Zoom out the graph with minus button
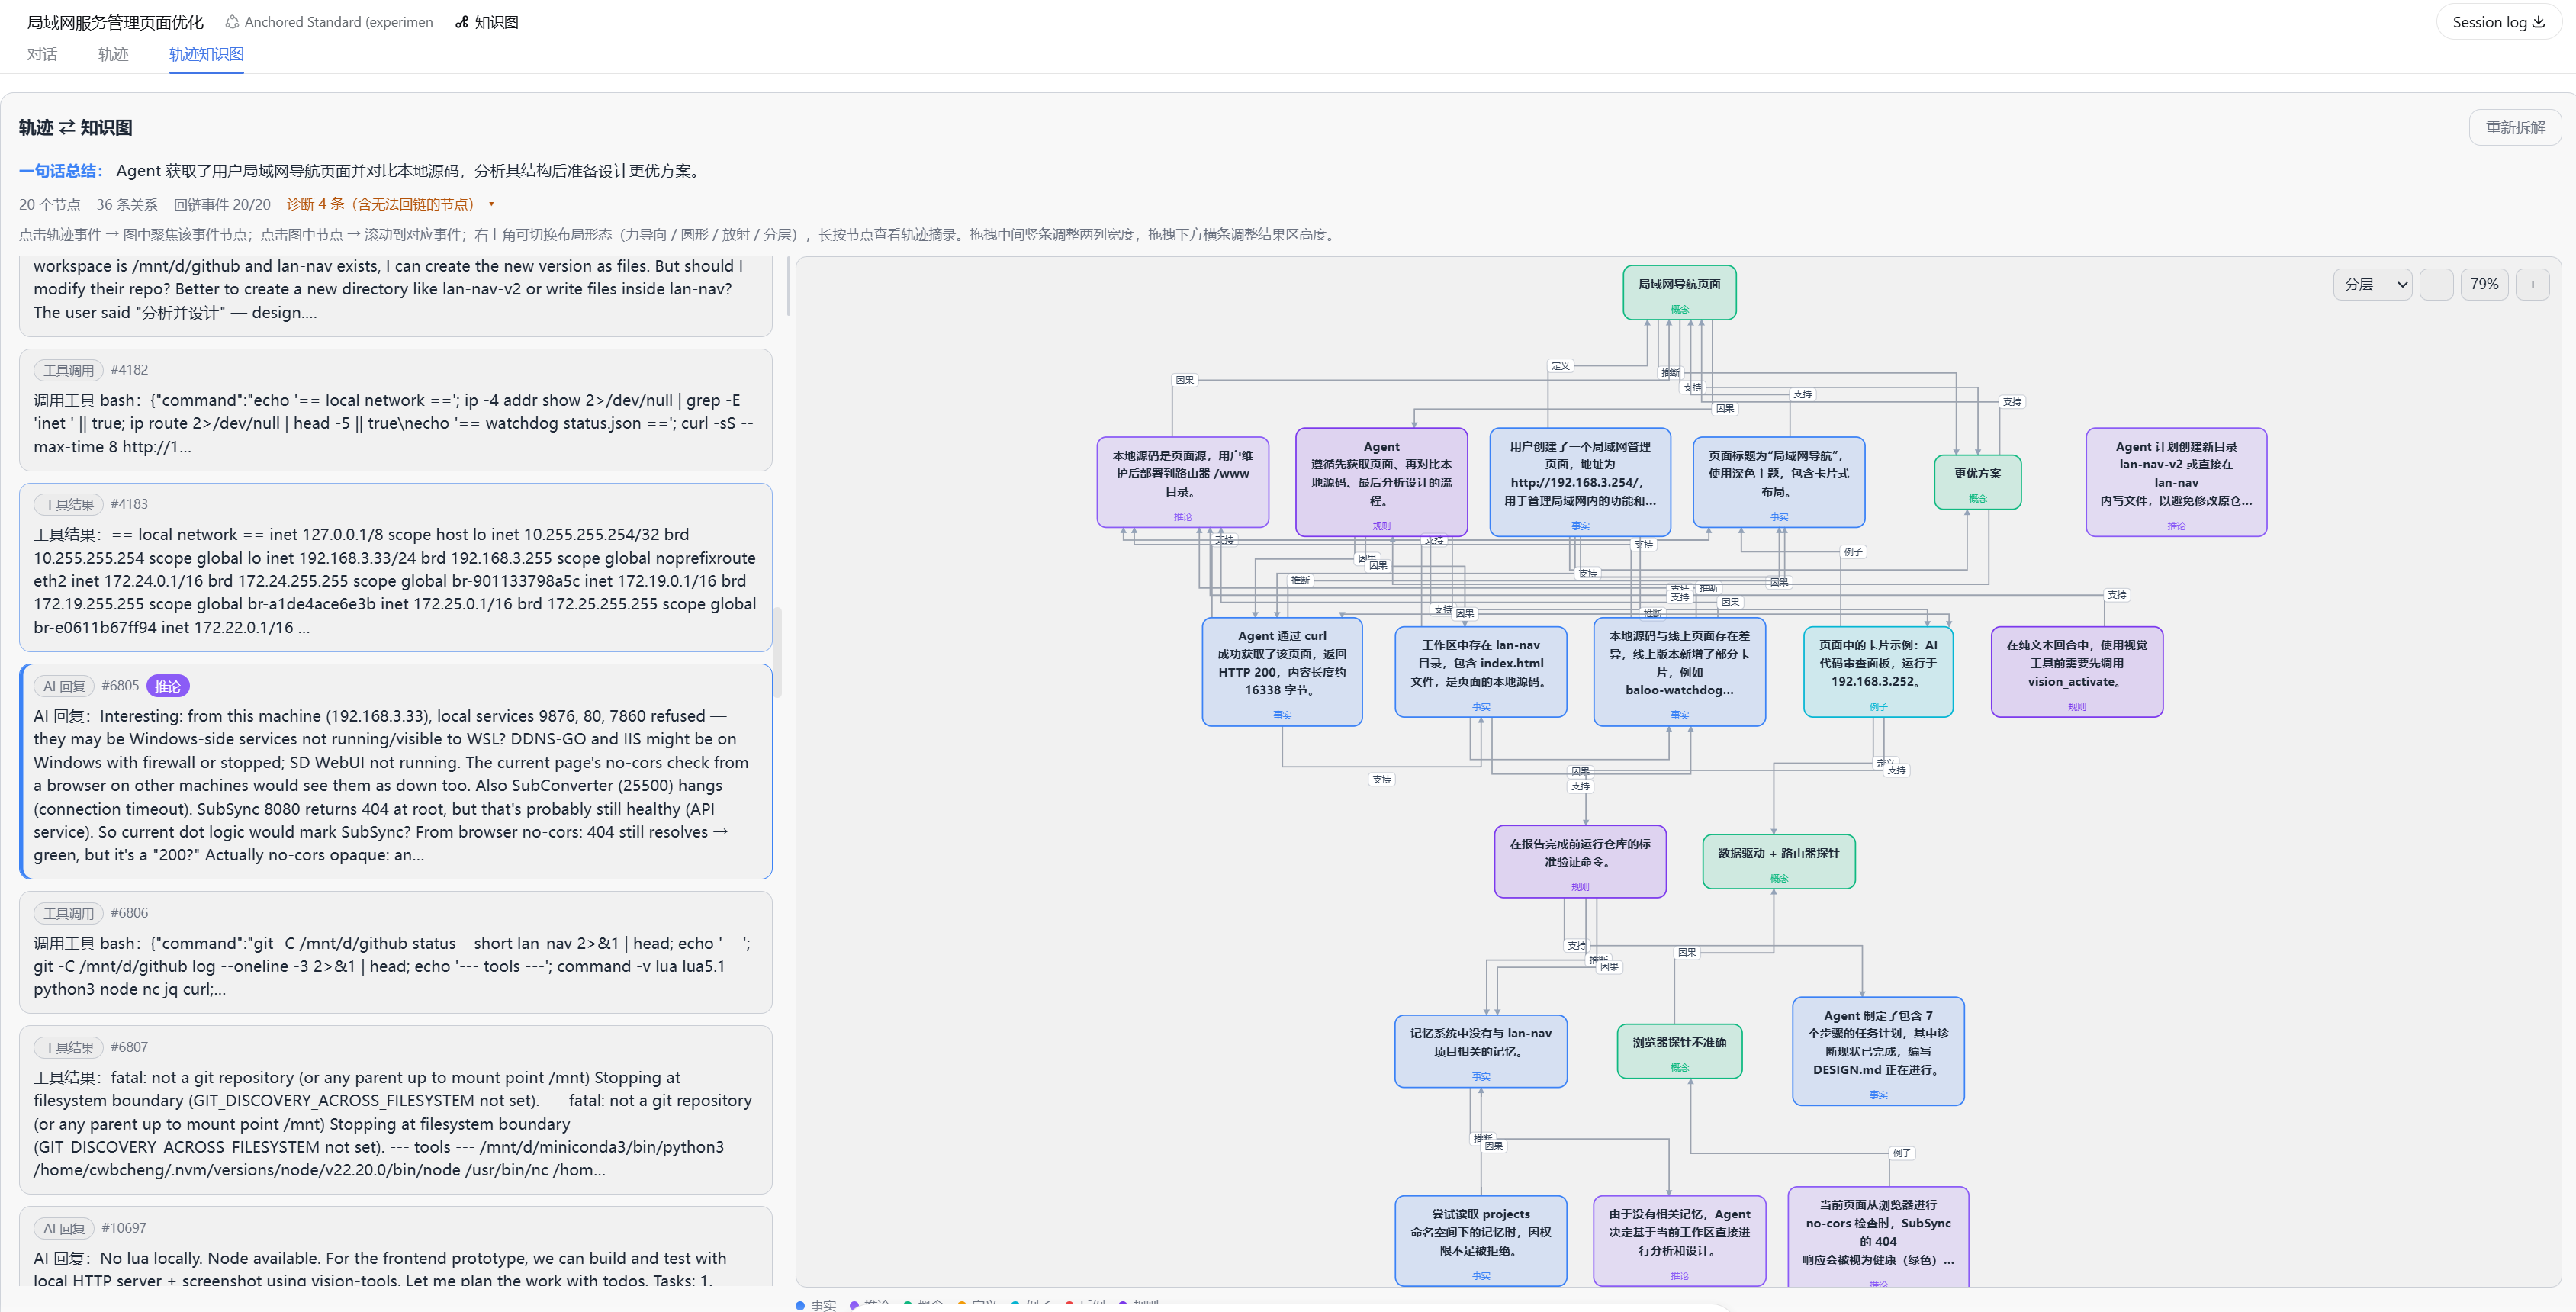This screenshot has width=2576, height=1312. [2436, 284]
